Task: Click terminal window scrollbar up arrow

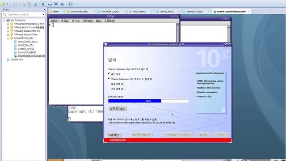Action: pyautogui.click(x=178, y=25)
